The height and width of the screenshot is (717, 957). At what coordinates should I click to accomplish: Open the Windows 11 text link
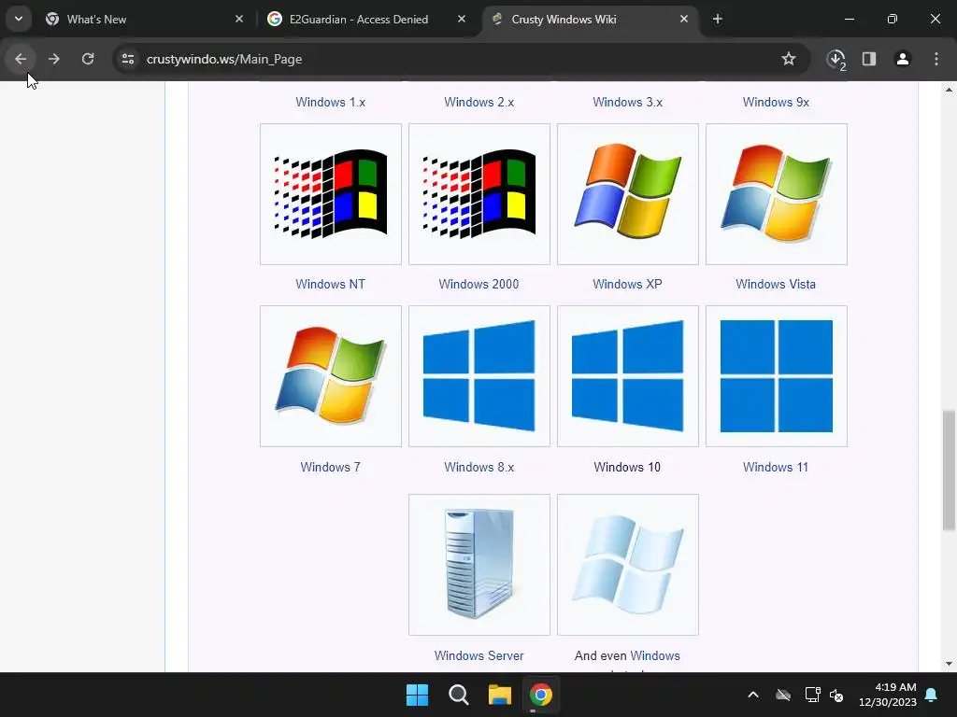click(x=776, y=467)
